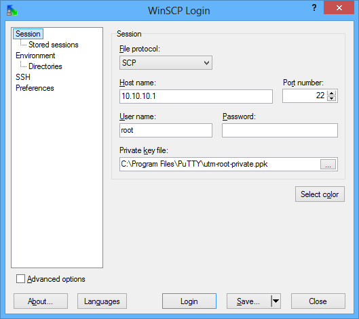Open the Save button dropdown arrow

click(x=276, y=301)
